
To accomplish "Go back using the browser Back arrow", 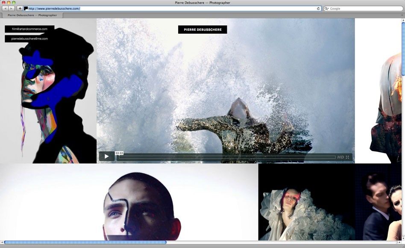I will (x=5, y=9).
